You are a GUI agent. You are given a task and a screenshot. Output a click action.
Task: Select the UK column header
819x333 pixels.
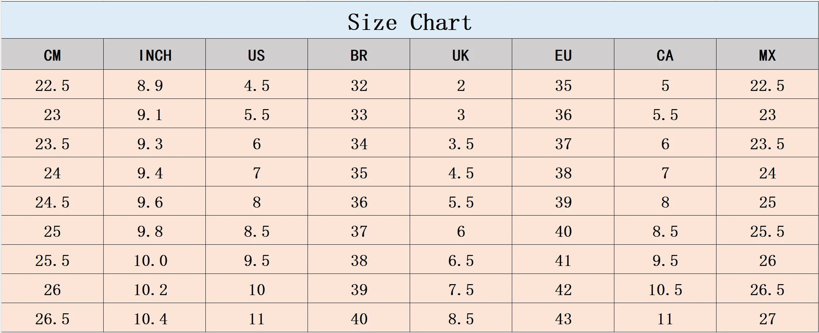(461, 55)
